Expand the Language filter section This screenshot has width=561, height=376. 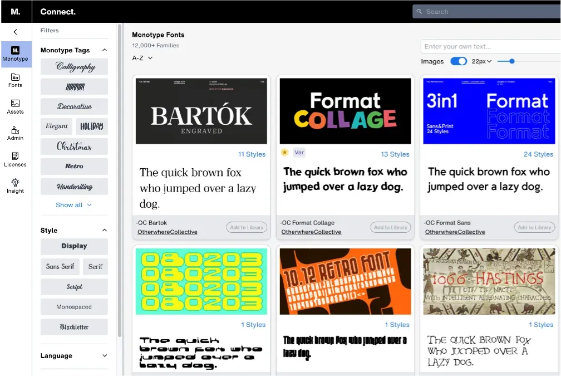(x=105, y=355)
